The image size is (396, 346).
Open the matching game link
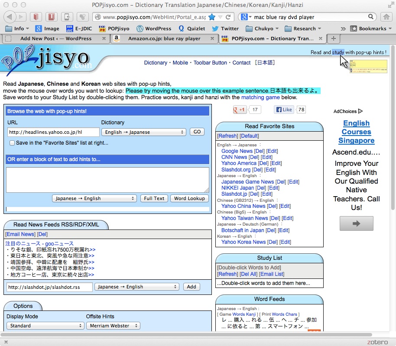coord(260,97)
